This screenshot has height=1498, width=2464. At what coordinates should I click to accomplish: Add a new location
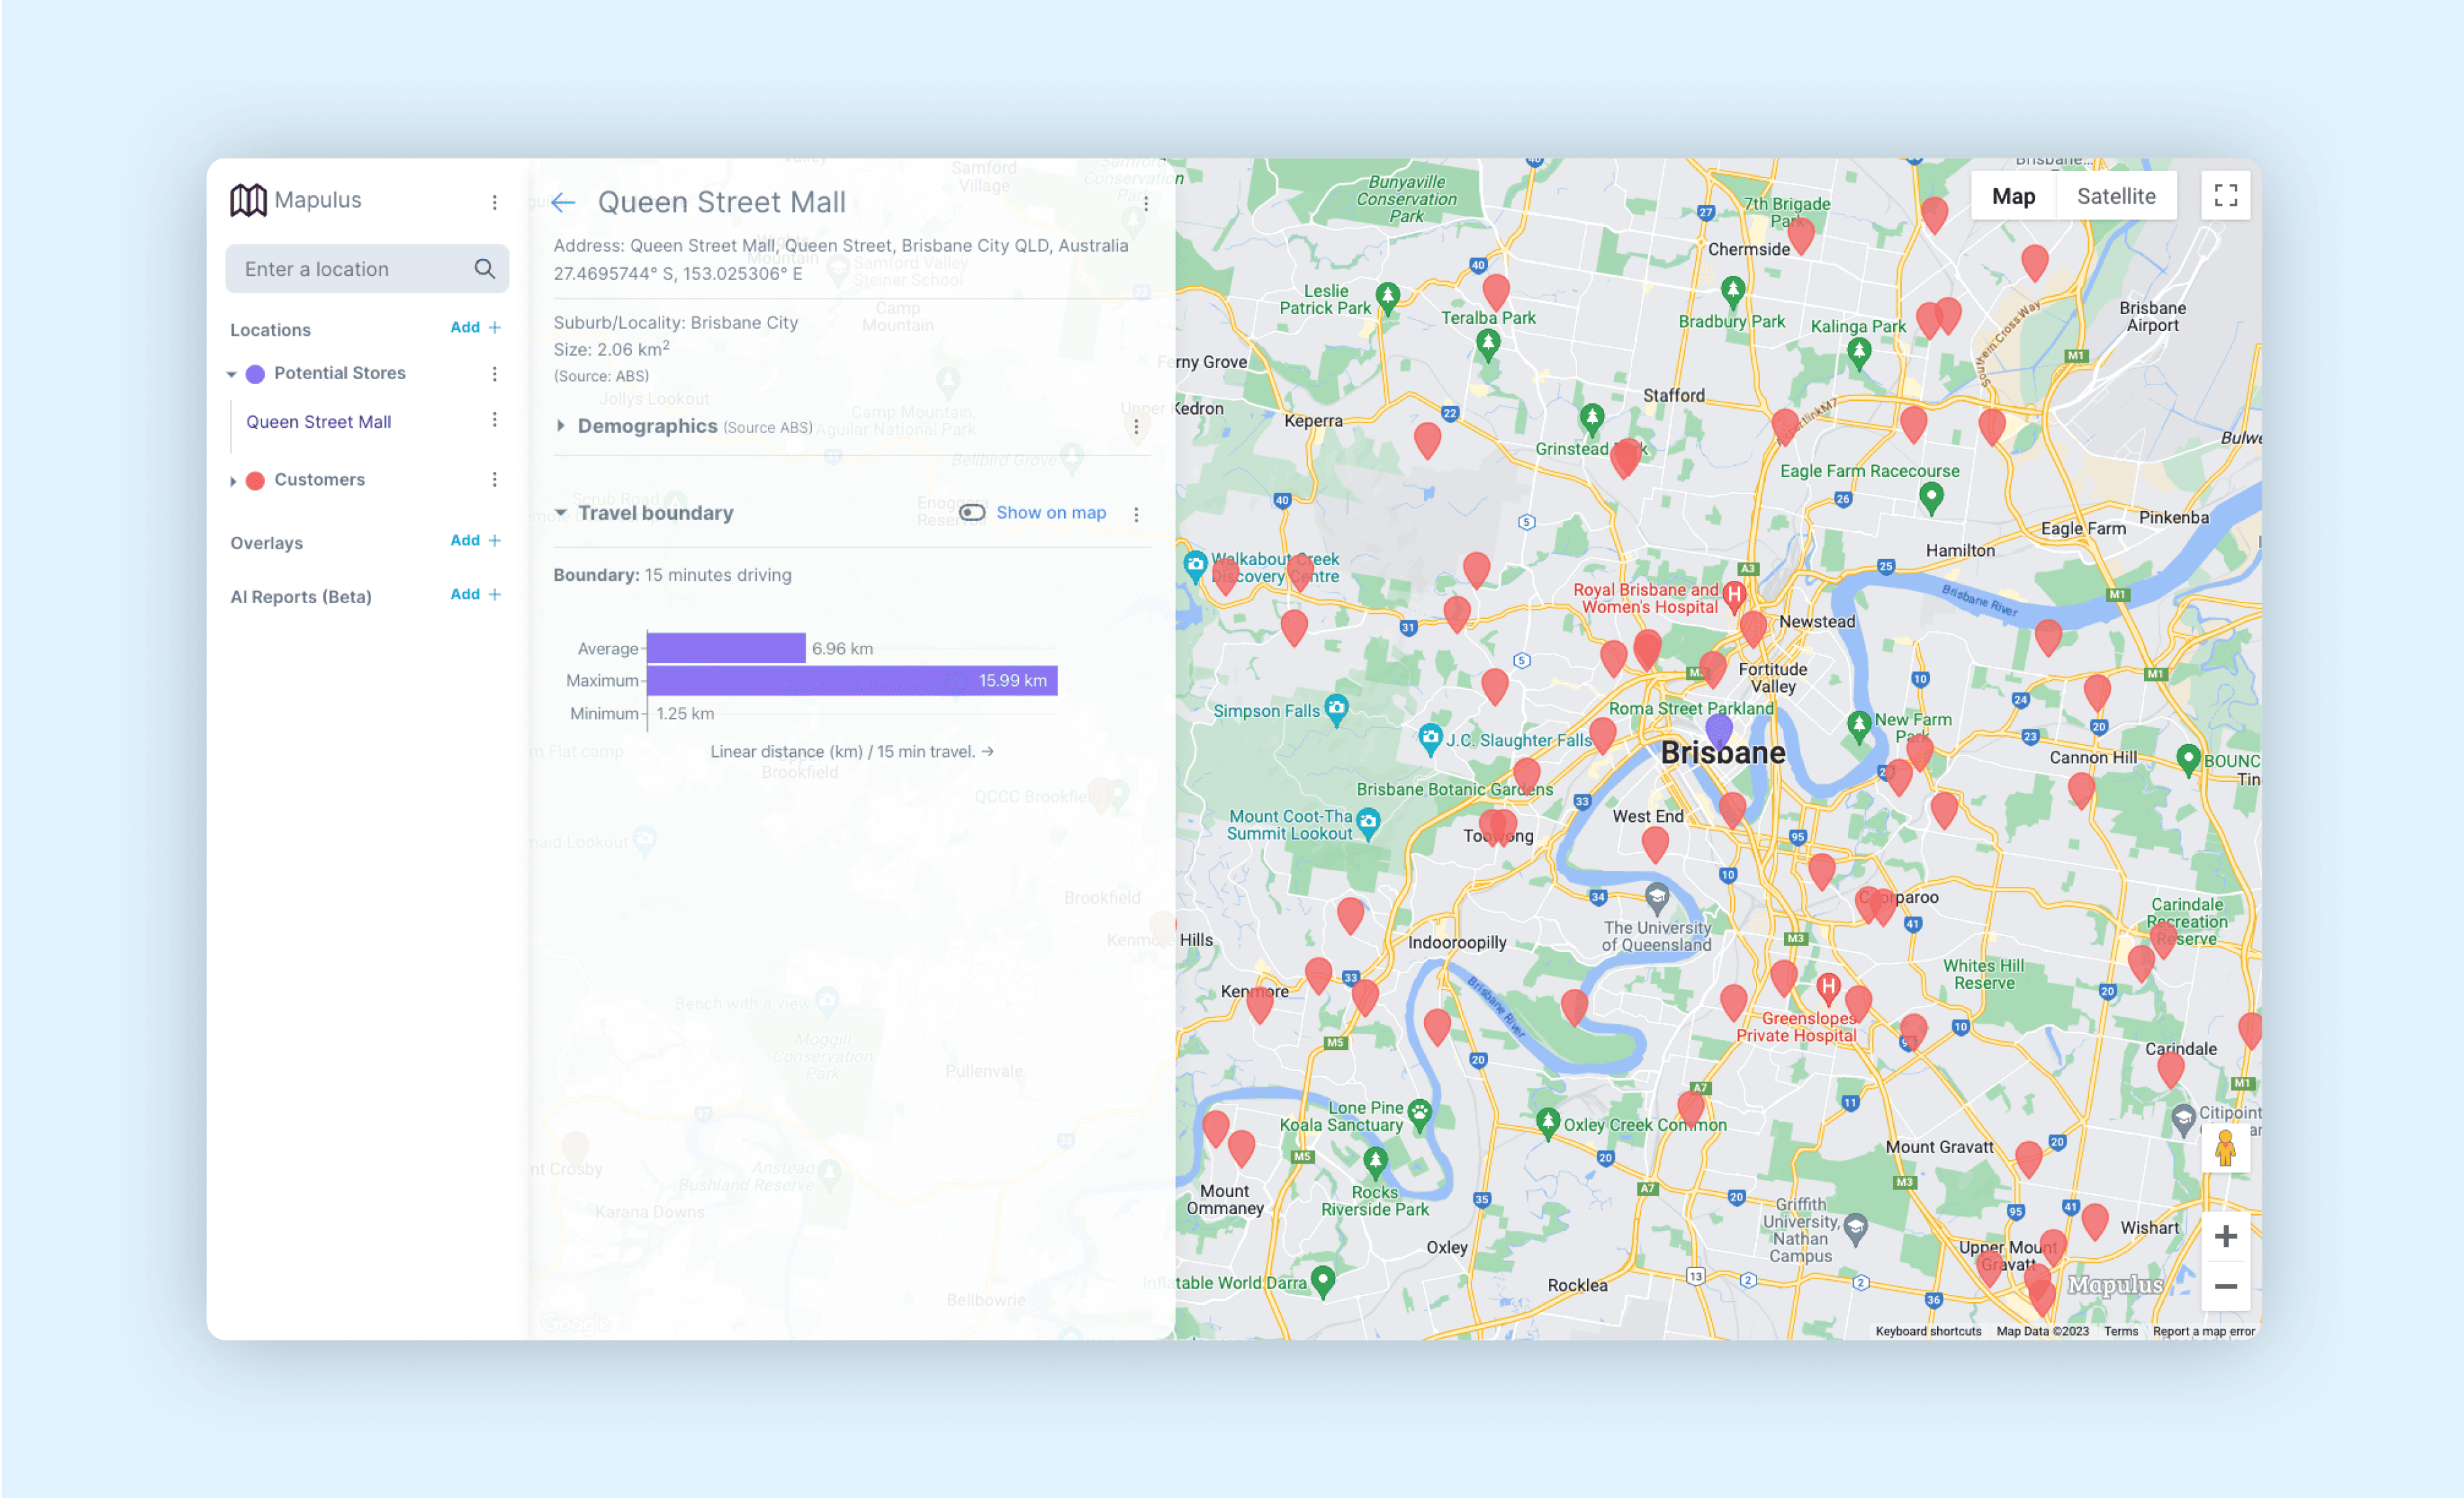pos(476,327)
